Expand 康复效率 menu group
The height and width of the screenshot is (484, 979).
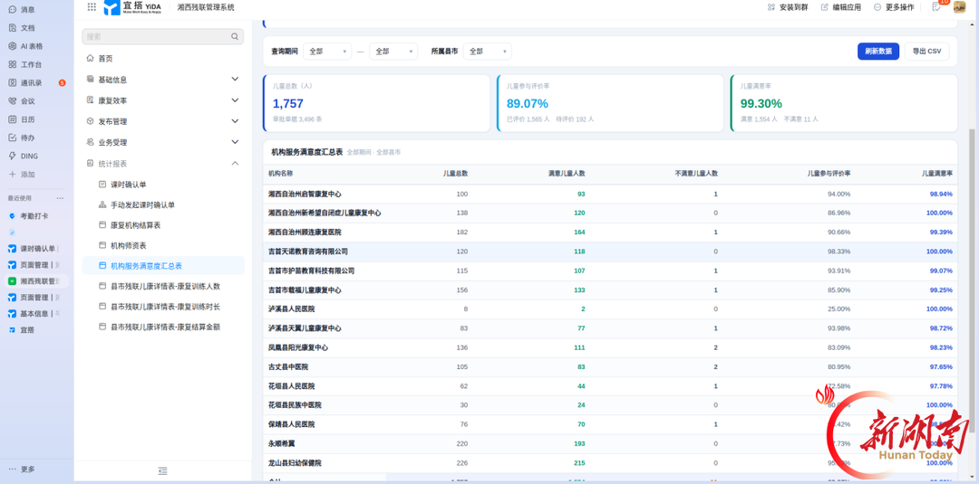(x=163, y=100)
